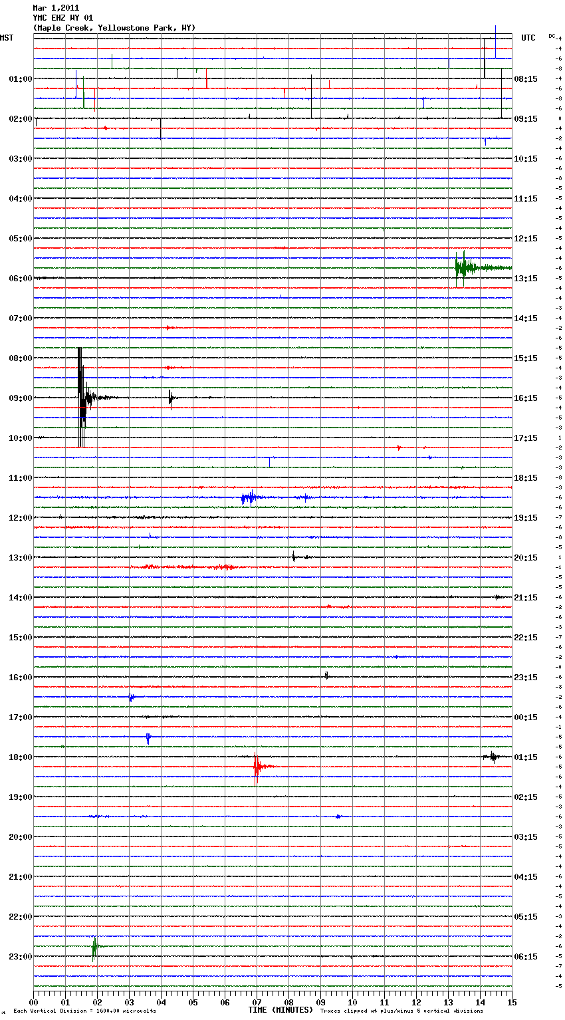Select the '12:00' MST time label

21,517
